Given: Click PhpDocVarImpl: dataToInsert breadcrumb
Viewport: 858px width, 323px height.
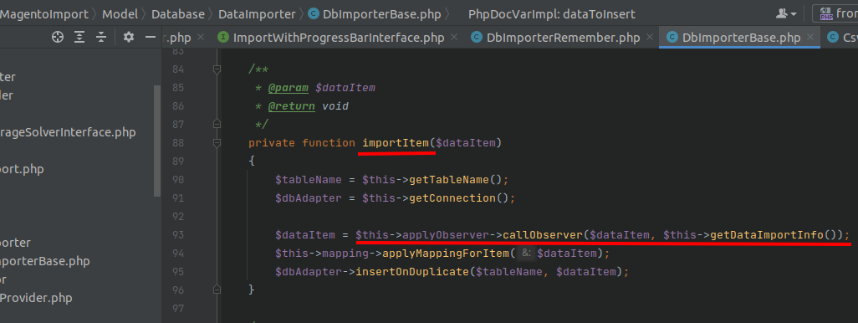Looking at the screenshot, I should coord(552,14).
